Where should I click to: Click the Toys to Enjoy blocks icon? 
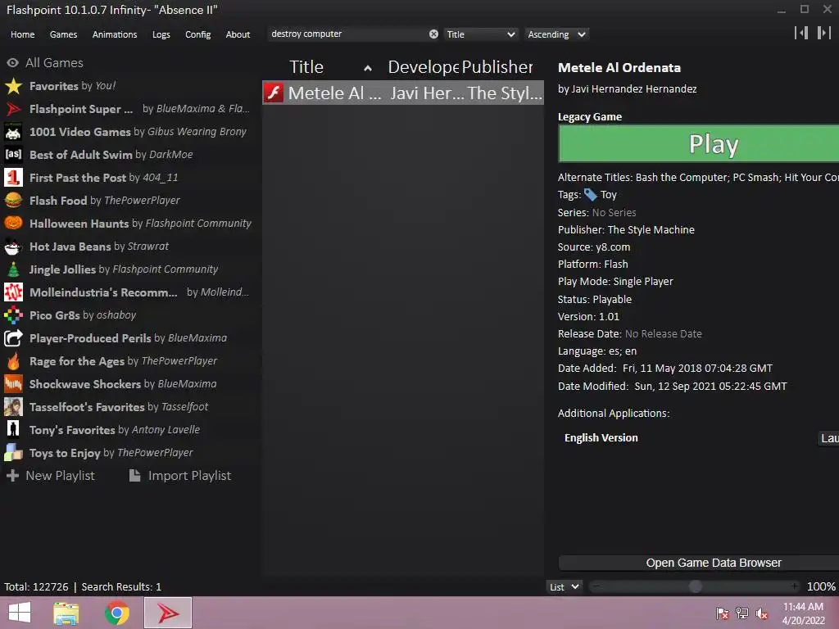(13, 453)
